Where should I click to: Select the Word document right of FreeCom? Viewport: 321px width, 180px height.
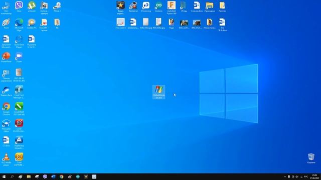point(133,23)
